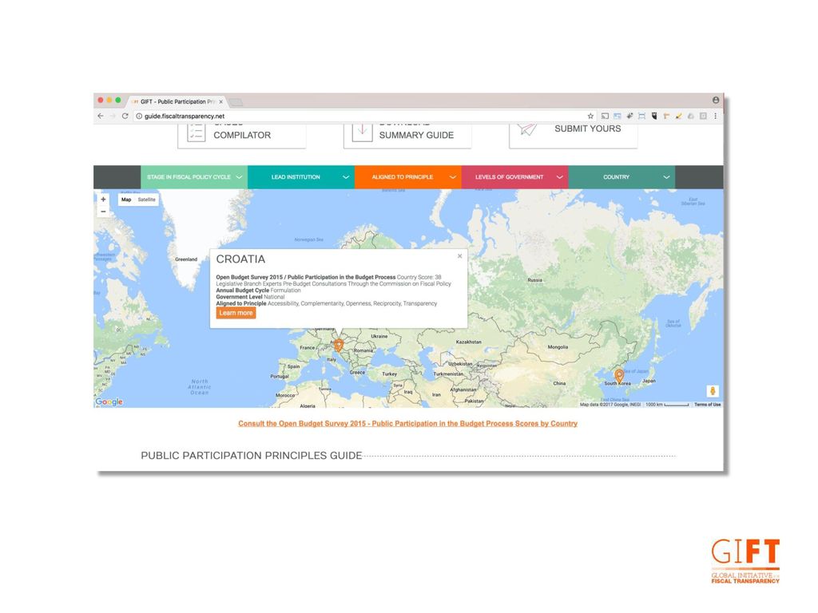This screenshot has width=818, height=613.
Task: Click the Submit Yours paper plane icon
Action: (527, 129)
